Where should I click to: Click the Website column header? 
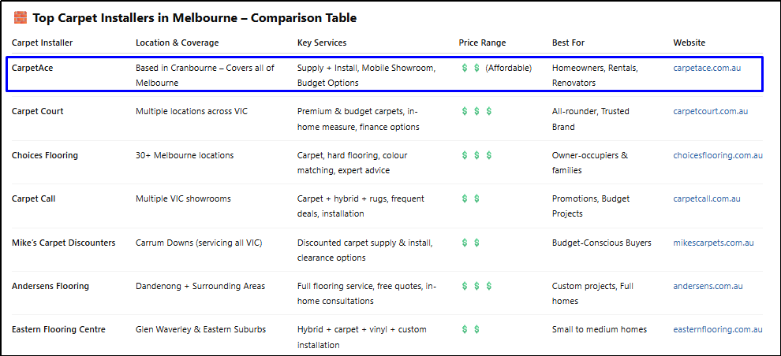click(689, 43)
